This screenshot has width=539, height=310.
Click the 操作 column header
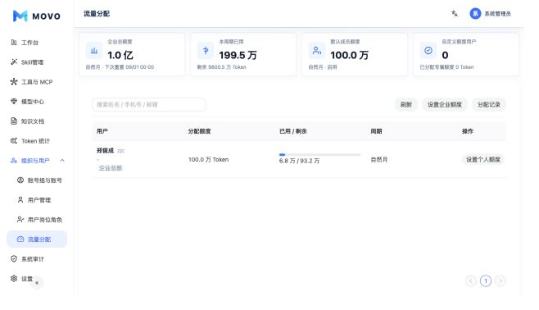tap(468, 131)
